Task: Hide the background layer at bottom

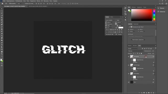Action: 129,82
